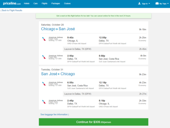Image resolution: width=170 pixels, height=128 pixels.
Task: Click the My Trips suitcase icon
Action: 157,3
